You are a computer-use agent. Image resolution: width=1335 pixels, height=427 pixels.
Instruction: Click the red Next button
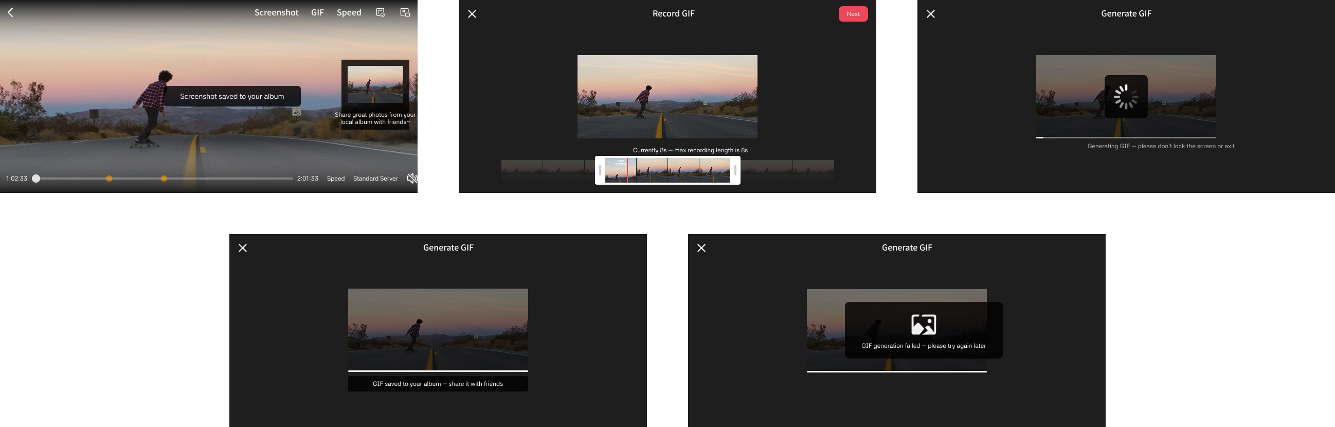tap(853, 14)
